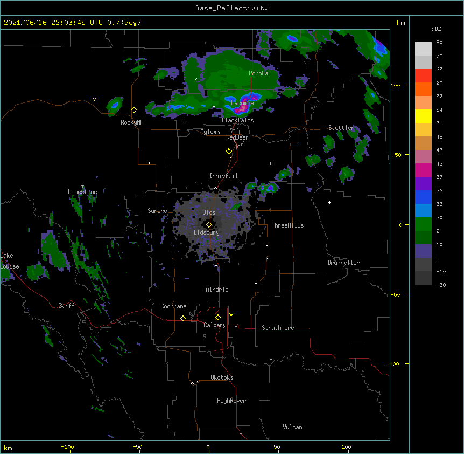Image resolution: width=464 pixels, height=454 pixels.
Task: Click the -100 tick label on the bottom axis
Action: point(67,446)
